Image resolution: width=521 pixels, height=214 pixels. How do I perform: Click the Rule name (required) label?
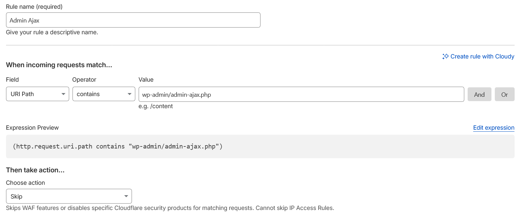34,7
